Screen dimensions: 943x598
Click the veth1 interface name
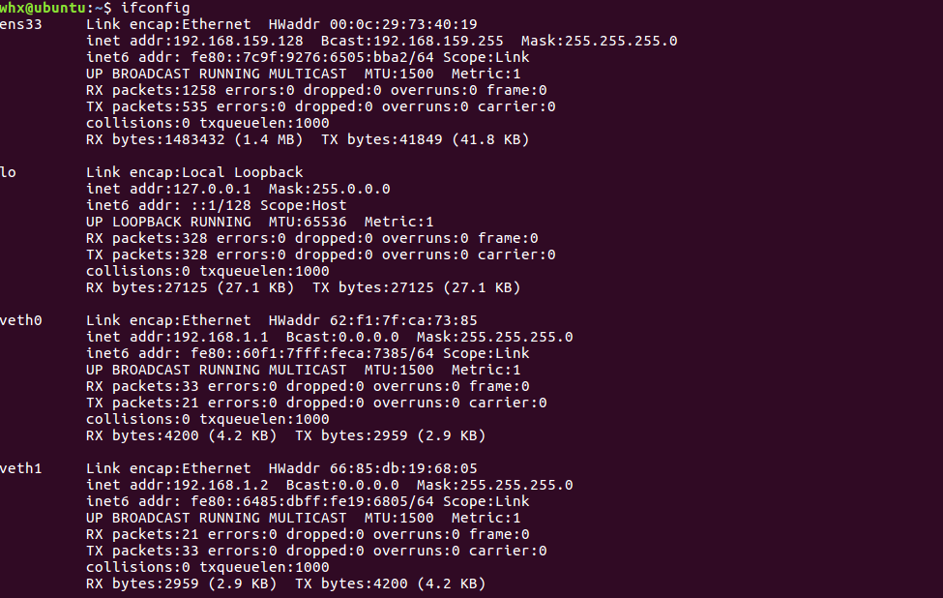coord(21,468)
